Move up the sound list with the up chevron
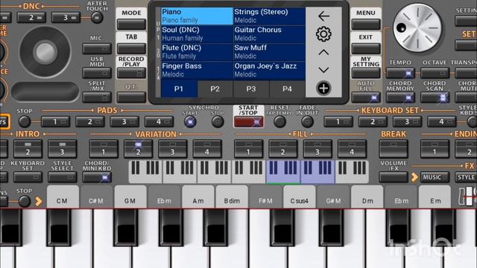477x268 pixels. coord(323,53)
